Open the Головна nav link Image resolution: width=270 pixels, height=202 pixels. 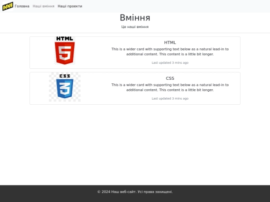(x=22, y=6)
